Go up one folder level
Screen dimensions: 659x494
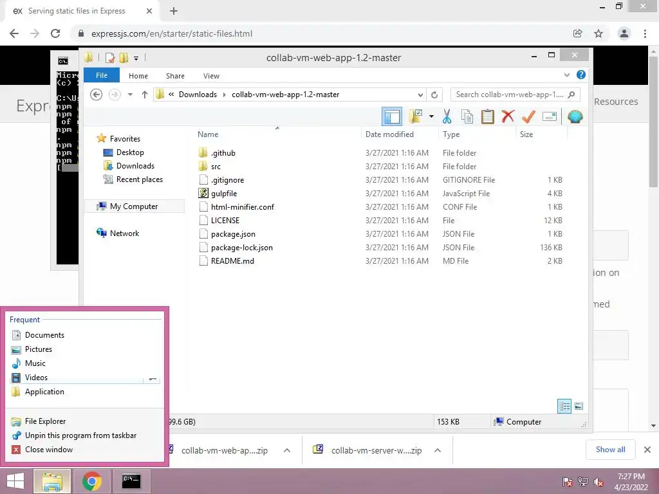point(145,95)
